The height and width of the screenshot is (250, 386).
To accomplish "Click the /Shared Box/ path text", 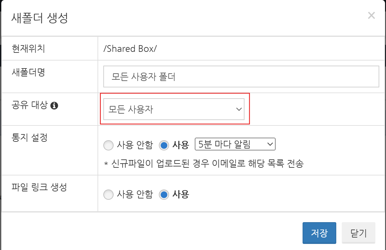I will [130, 49].
